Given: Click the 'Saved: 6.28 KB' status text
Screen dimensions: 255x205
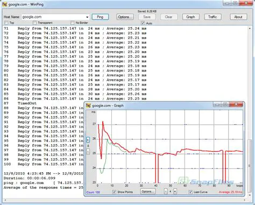Looking at the screenshot, I should click(x=147, y=11).
